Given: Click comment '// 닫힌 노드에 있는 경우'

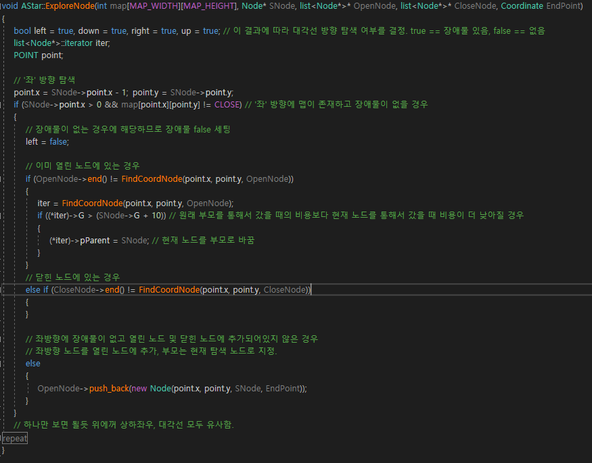Looking at the screenshot, I should pyautogui.click(x=73, y=277).
